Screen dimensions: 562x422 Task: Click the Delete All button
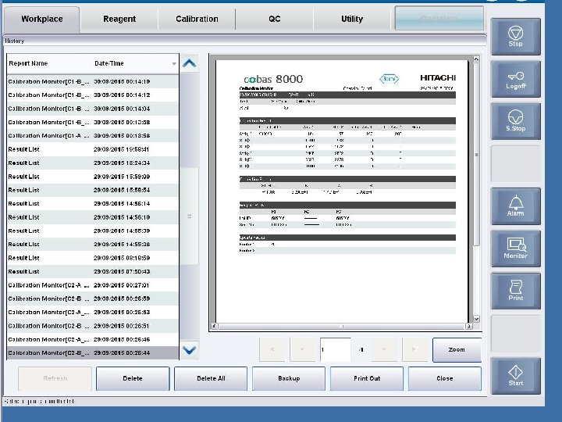[211, 378]
